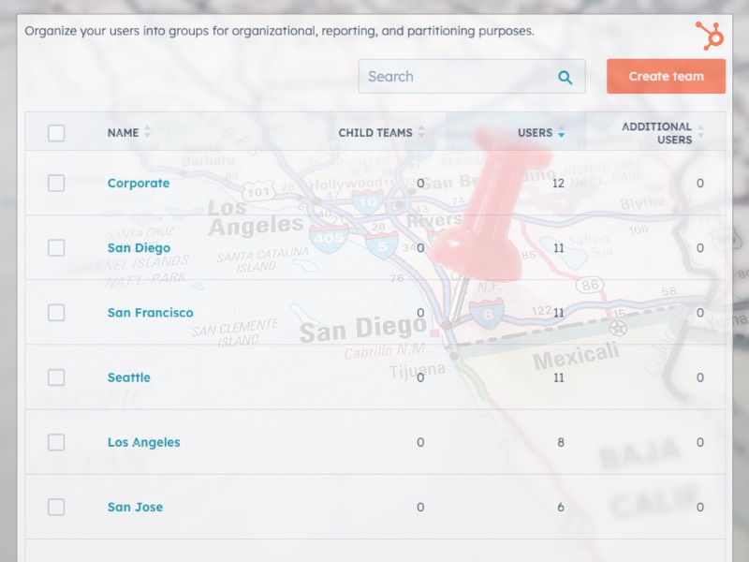
Task: Go to the San Francisco team
Action: 150,313
